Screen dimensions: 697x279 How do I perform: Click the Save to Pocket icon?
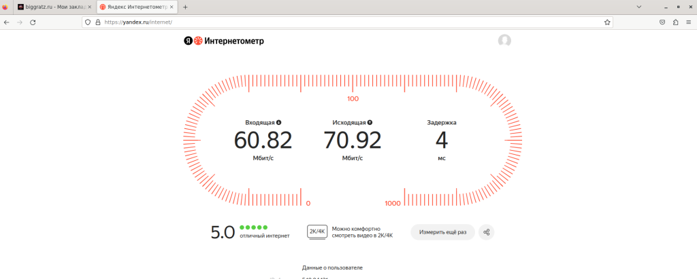click(x=662, y=22)
